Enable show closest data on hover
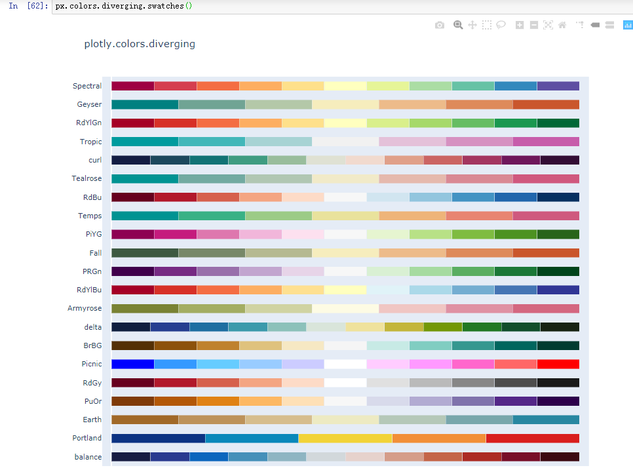 click(x=594, y=25)
